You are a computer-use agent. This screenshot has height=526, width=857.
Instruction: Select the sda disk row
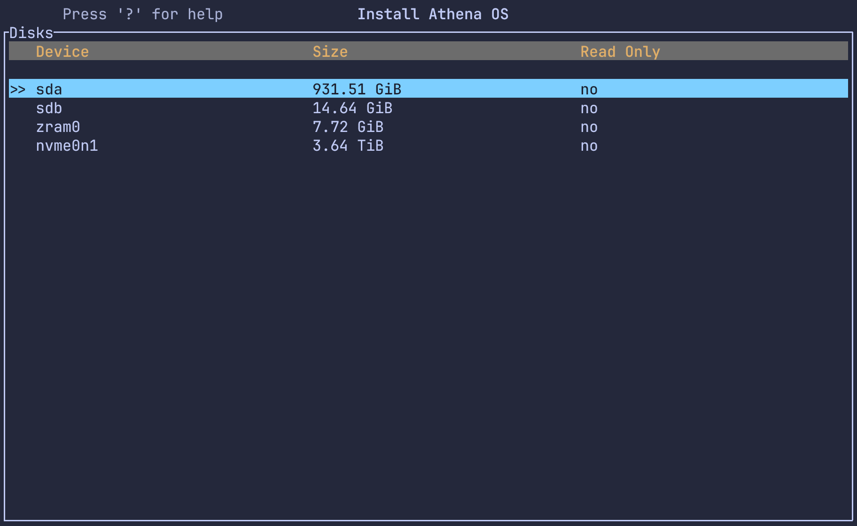point(49,89)
